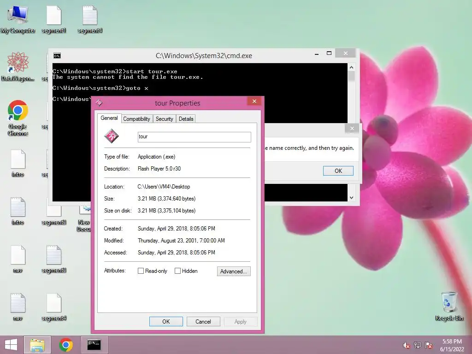Click the muted volume tray icon

click(x=406, y=345)
